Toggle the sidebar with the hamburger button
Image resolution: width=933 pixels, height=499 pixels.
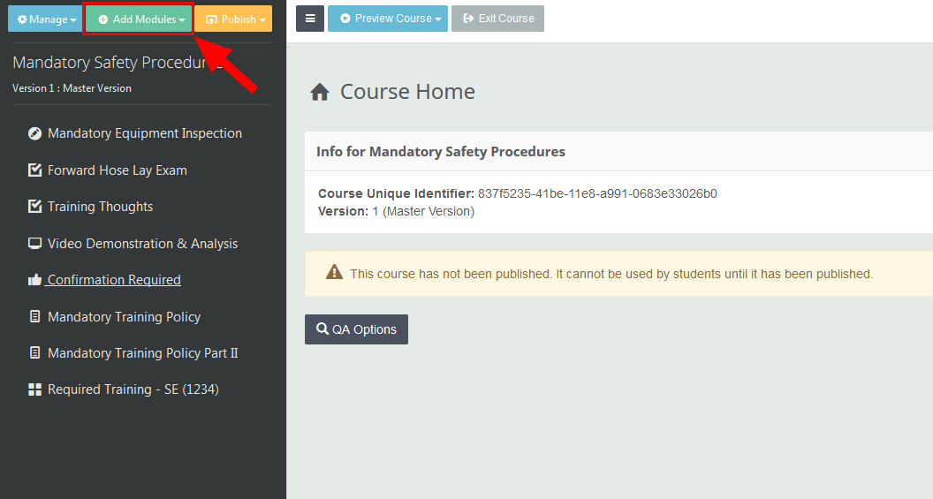pos(310,19)
